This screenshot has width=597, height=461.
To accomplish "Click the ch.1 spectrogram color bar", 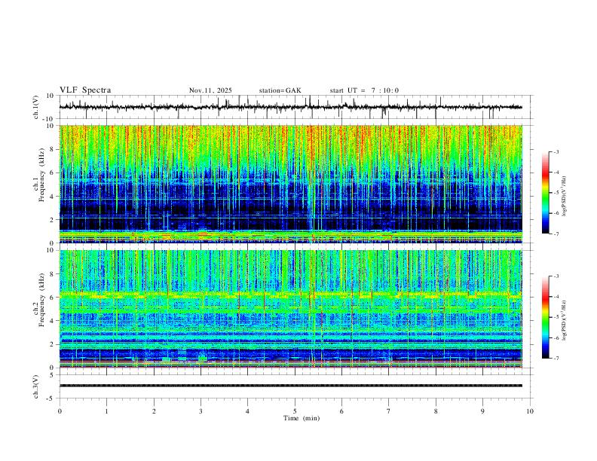I will (545, 193).
